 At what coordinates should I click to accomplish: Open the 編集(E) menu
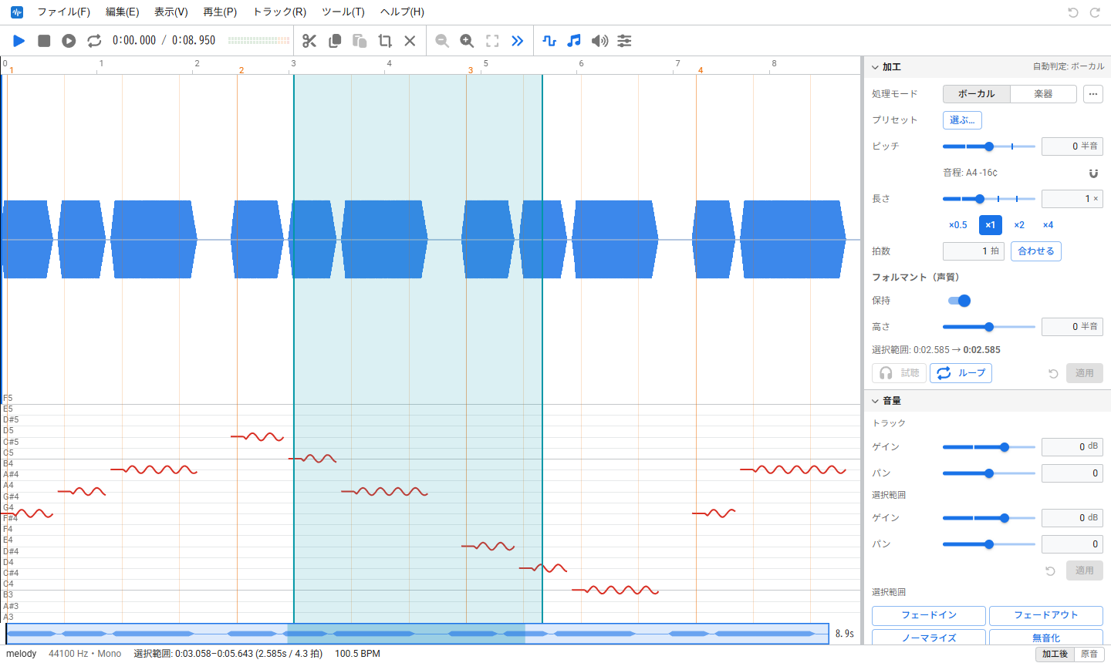[x=122, y=12]
